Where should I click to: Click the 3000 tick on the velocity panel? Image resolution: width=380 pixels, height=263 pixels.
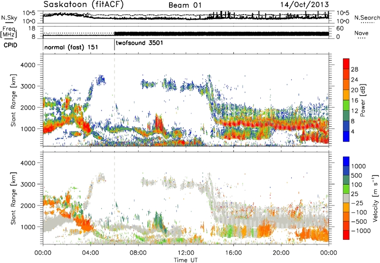pos(28,184)
